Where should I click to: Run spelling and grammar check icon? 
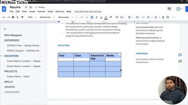tap(18, 17)
